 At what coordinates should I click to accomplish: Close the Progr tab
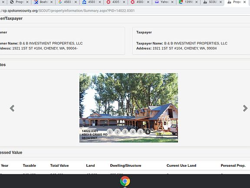[x=27, y=2]
